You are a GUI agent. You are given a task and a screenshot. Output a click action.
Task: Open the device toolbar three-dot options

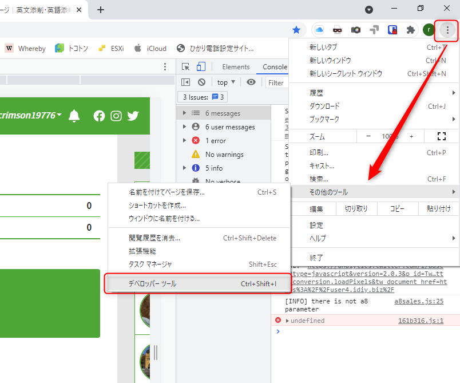coord(165,66)
